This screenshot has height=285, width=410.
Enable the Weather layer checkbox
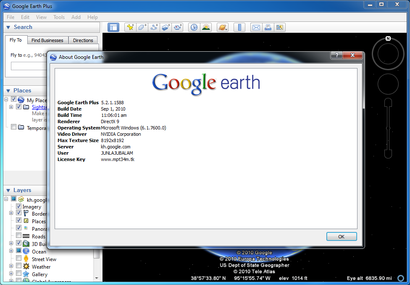[18, 266]
